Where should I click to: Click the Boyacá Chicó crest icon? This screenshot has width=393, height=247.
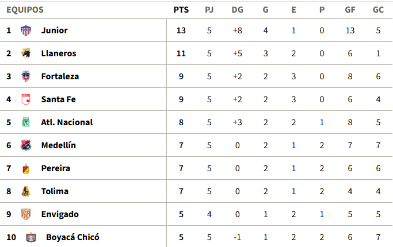31,237
